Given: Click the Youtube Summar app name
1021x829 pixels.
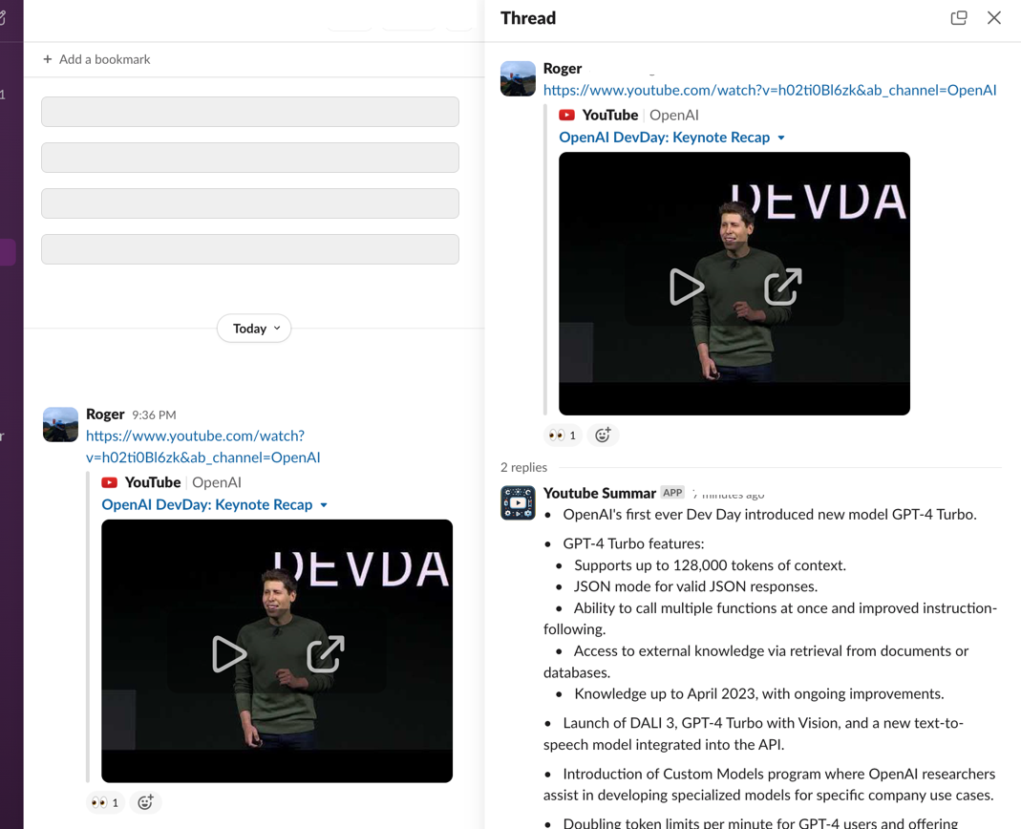Looking at the screenshot, I should tap(599, 493).
